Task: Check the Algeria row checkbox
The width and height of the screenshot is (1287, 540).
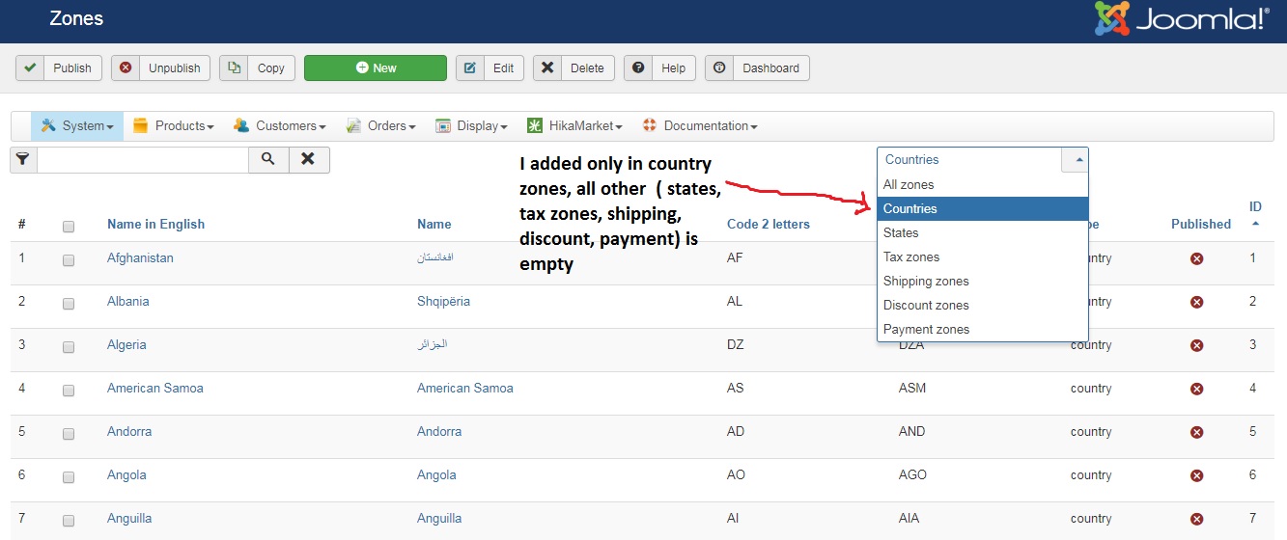Action: coord(69,347)
